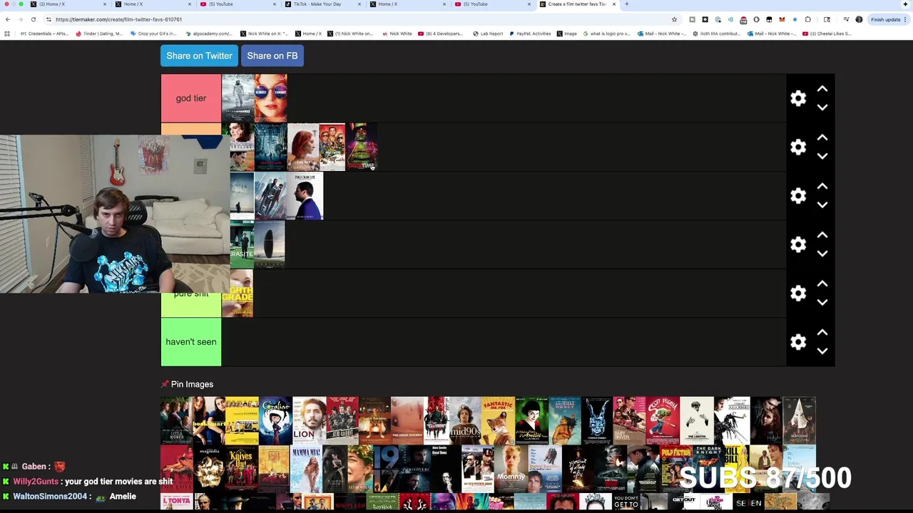
Task: Move god tier row up arrow
Action: pos(822,89)
